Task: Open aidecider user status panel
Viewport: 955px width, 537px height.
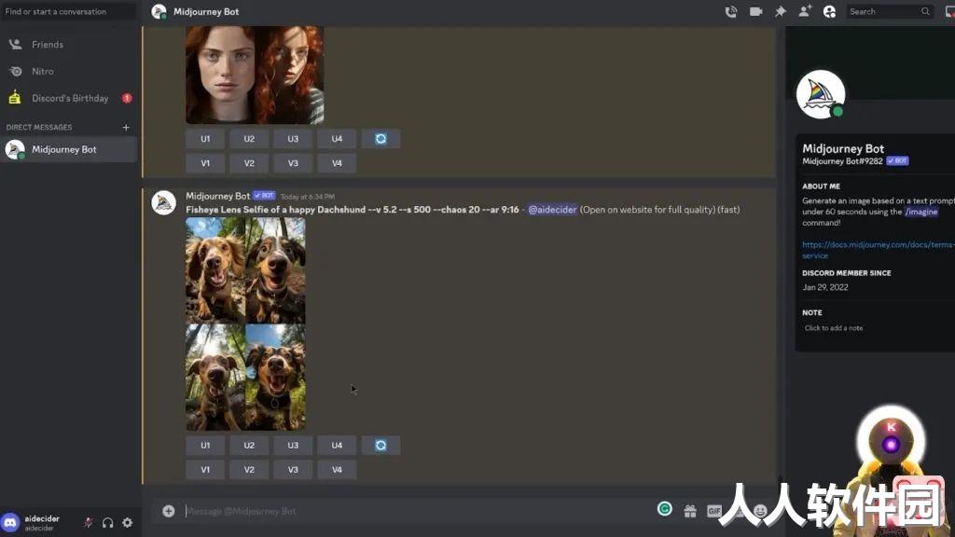Action: (37, 522)
